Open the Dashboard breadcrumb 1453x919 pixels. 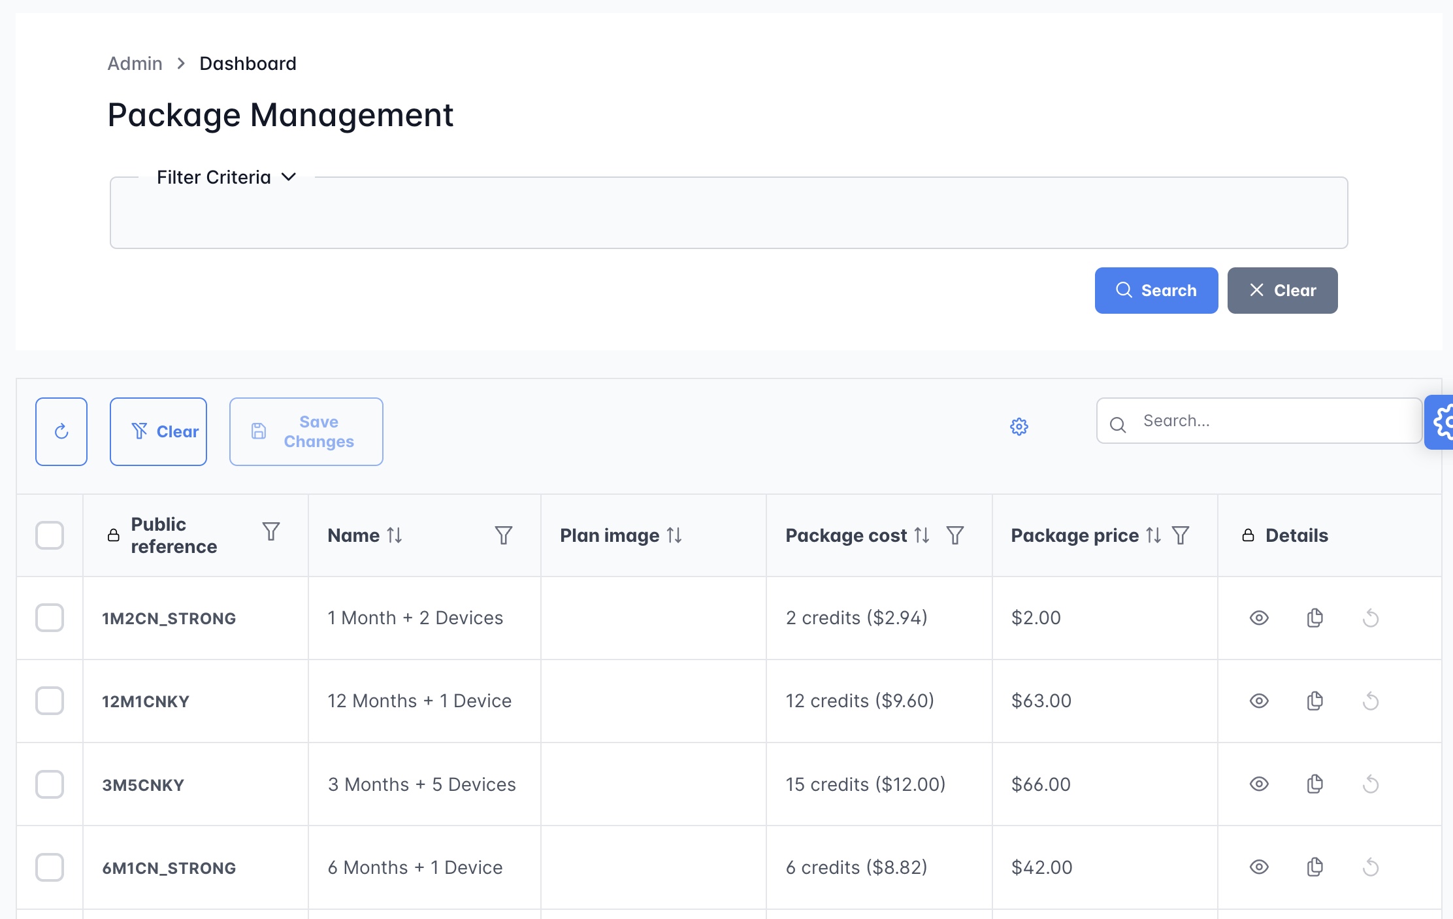tap(248, 63)
